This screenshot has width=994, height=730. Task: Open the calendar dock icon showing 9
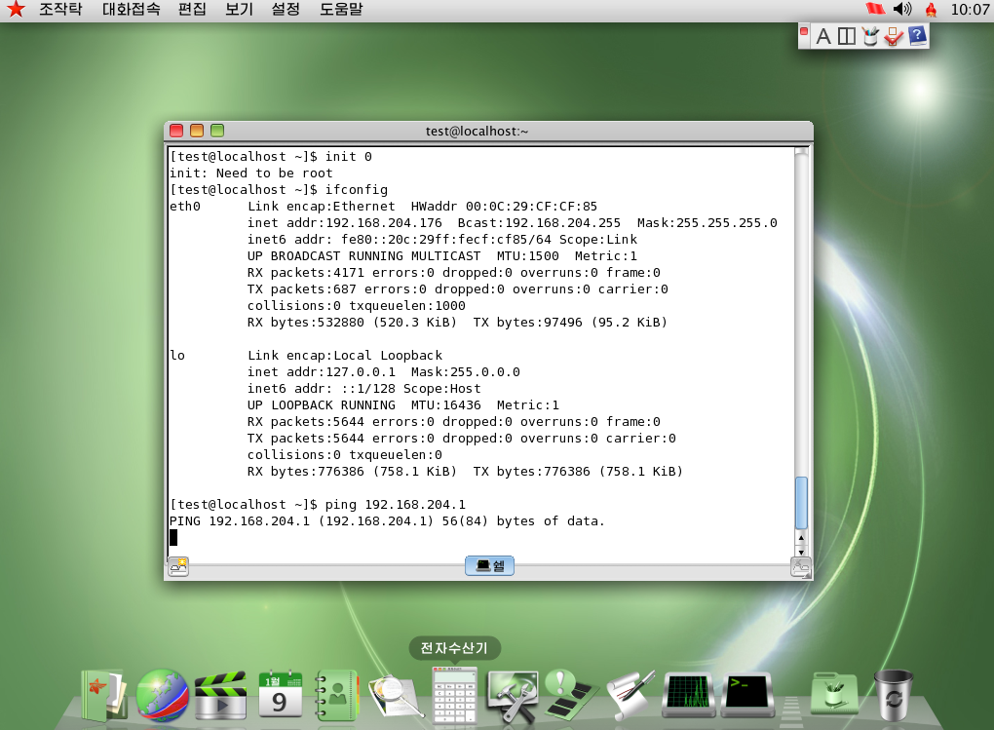280,694
